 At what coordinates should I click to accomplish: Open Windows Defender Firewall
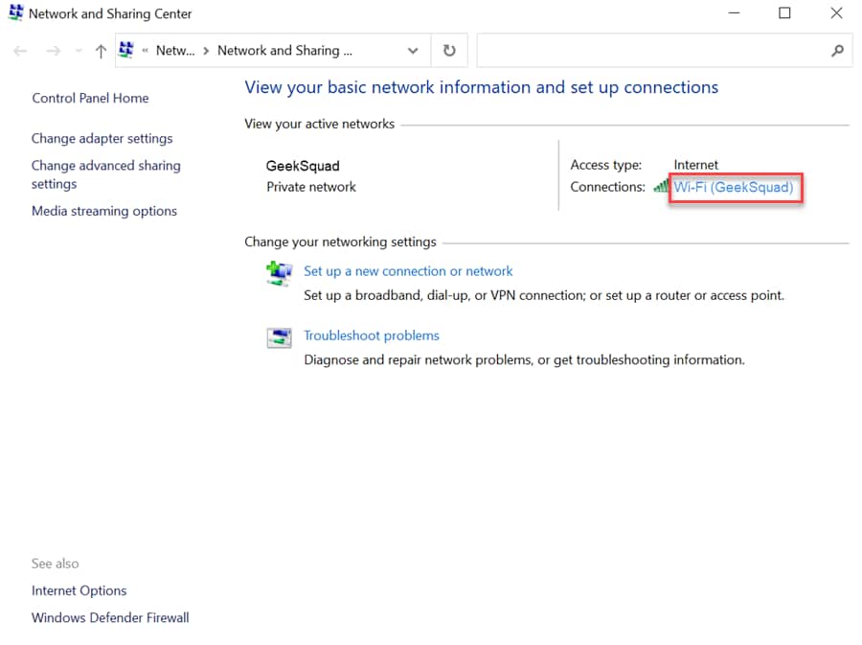coord(109,617)
